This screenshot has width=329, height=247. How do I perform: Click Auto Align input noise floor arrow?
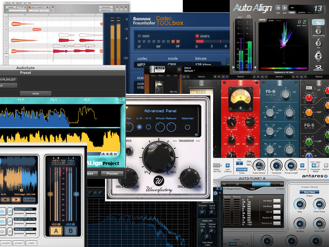click(x=234, y=67)
